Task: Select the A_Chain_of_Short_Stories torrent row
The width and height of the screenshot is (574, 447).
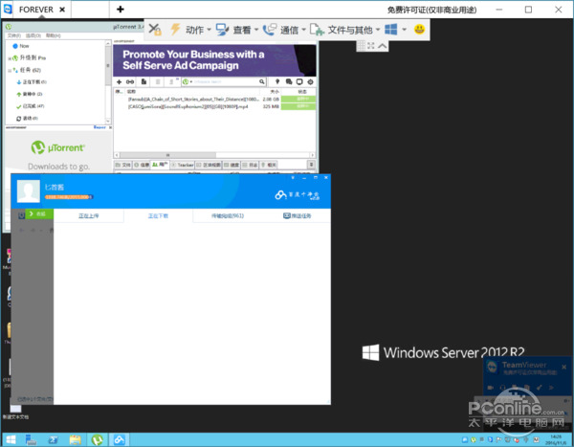Action: 215,99
